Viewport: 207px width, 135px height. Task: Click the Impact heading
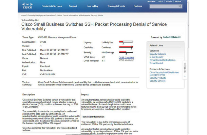tap(85, 94)
